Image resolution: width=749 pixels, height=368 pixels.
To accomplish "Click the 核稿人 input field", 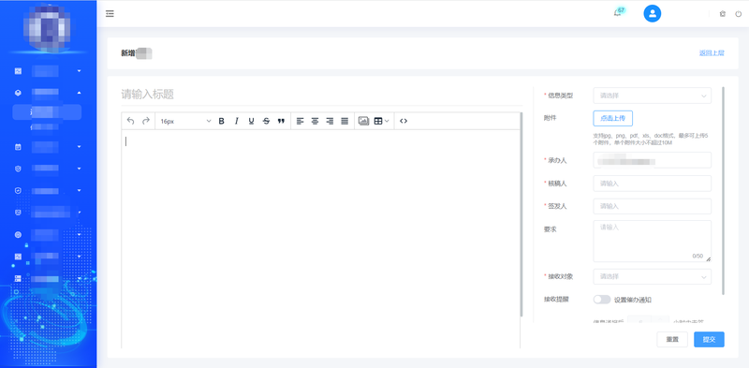I will click(652, 183).
